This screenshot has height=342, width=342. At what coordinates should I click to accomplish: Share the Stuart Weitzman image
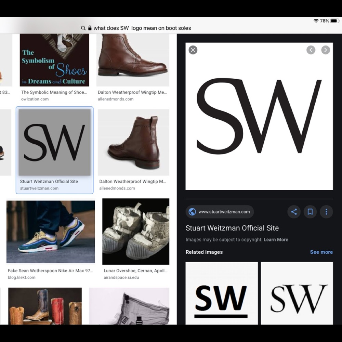tap(294, 212)
